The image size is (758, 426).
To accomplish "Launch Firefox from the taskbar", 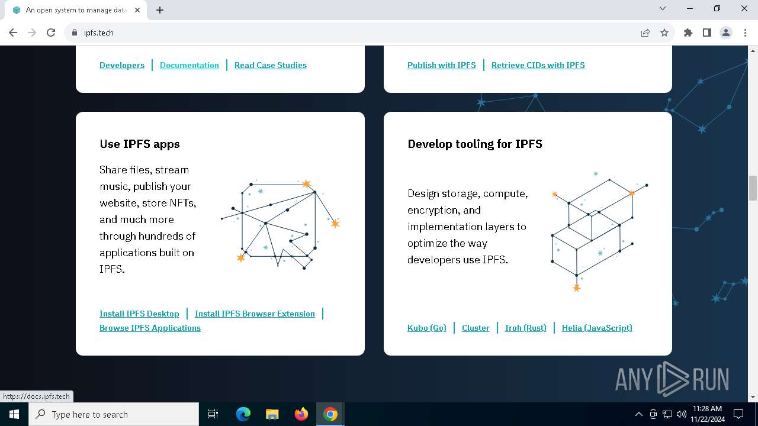I will tap(301, 414).
